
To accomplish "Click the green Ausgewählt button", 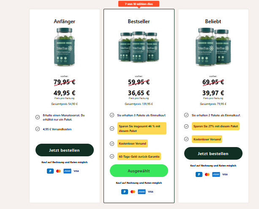I will click(x=139, y=171).
